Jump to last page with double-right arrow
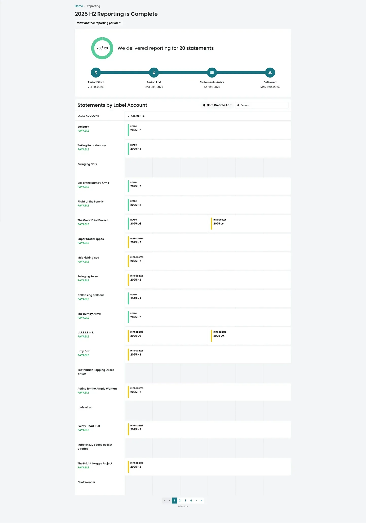Screen dimensions: 366x523 (x=202, y=500)
